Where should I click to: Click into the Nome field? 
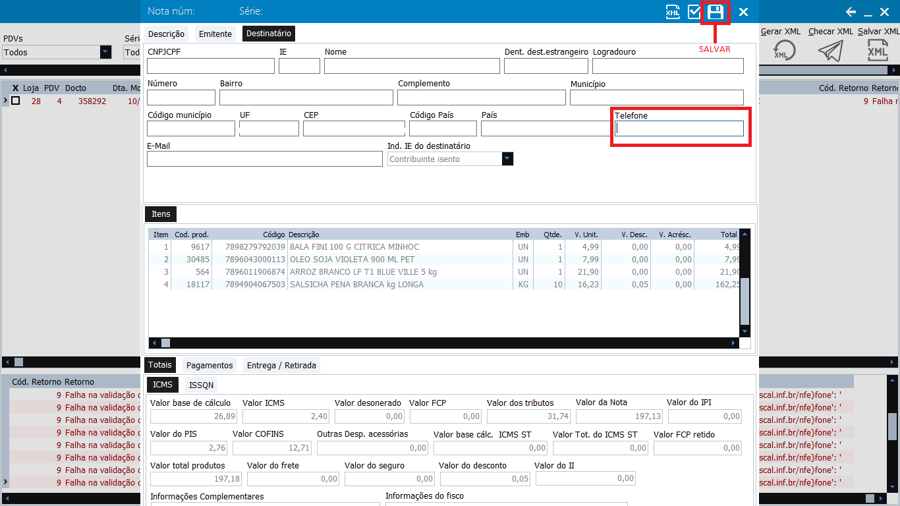412,65
